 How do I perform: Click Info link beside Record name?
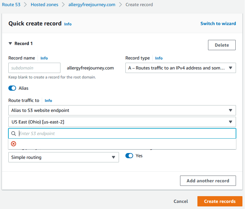tap(44, 58)
